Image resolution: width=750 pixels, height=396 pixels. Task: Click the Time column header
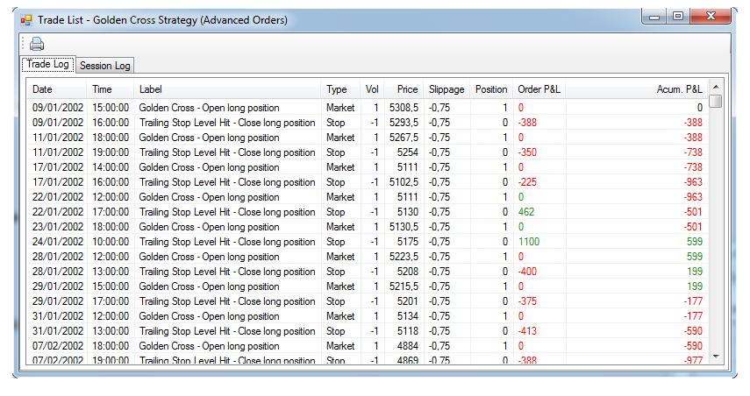point(102,89)
